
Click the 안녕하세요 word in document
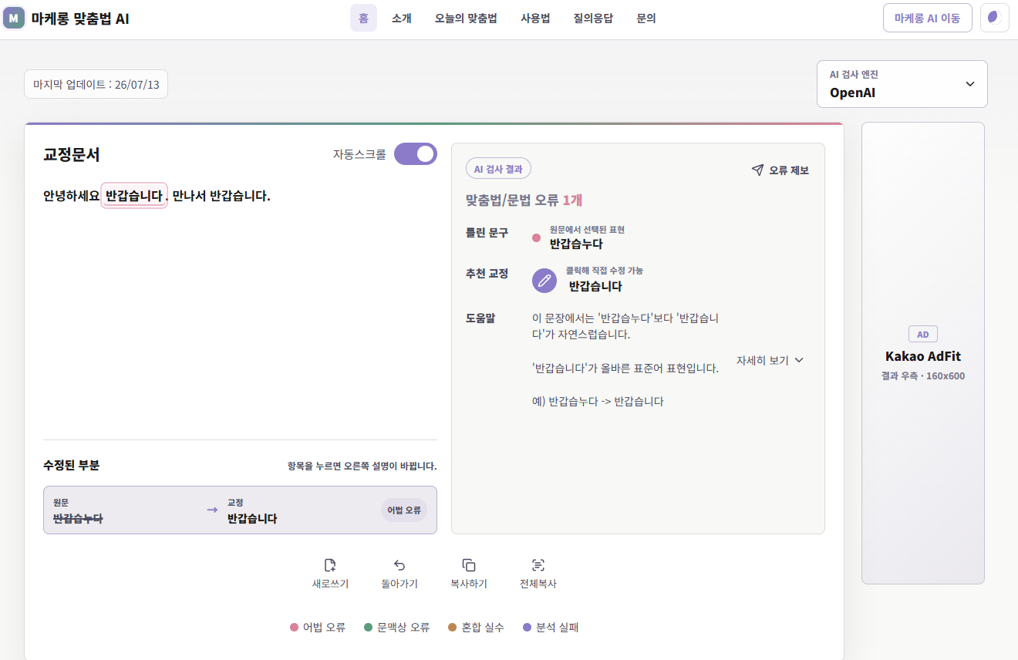tap(72, 196)
